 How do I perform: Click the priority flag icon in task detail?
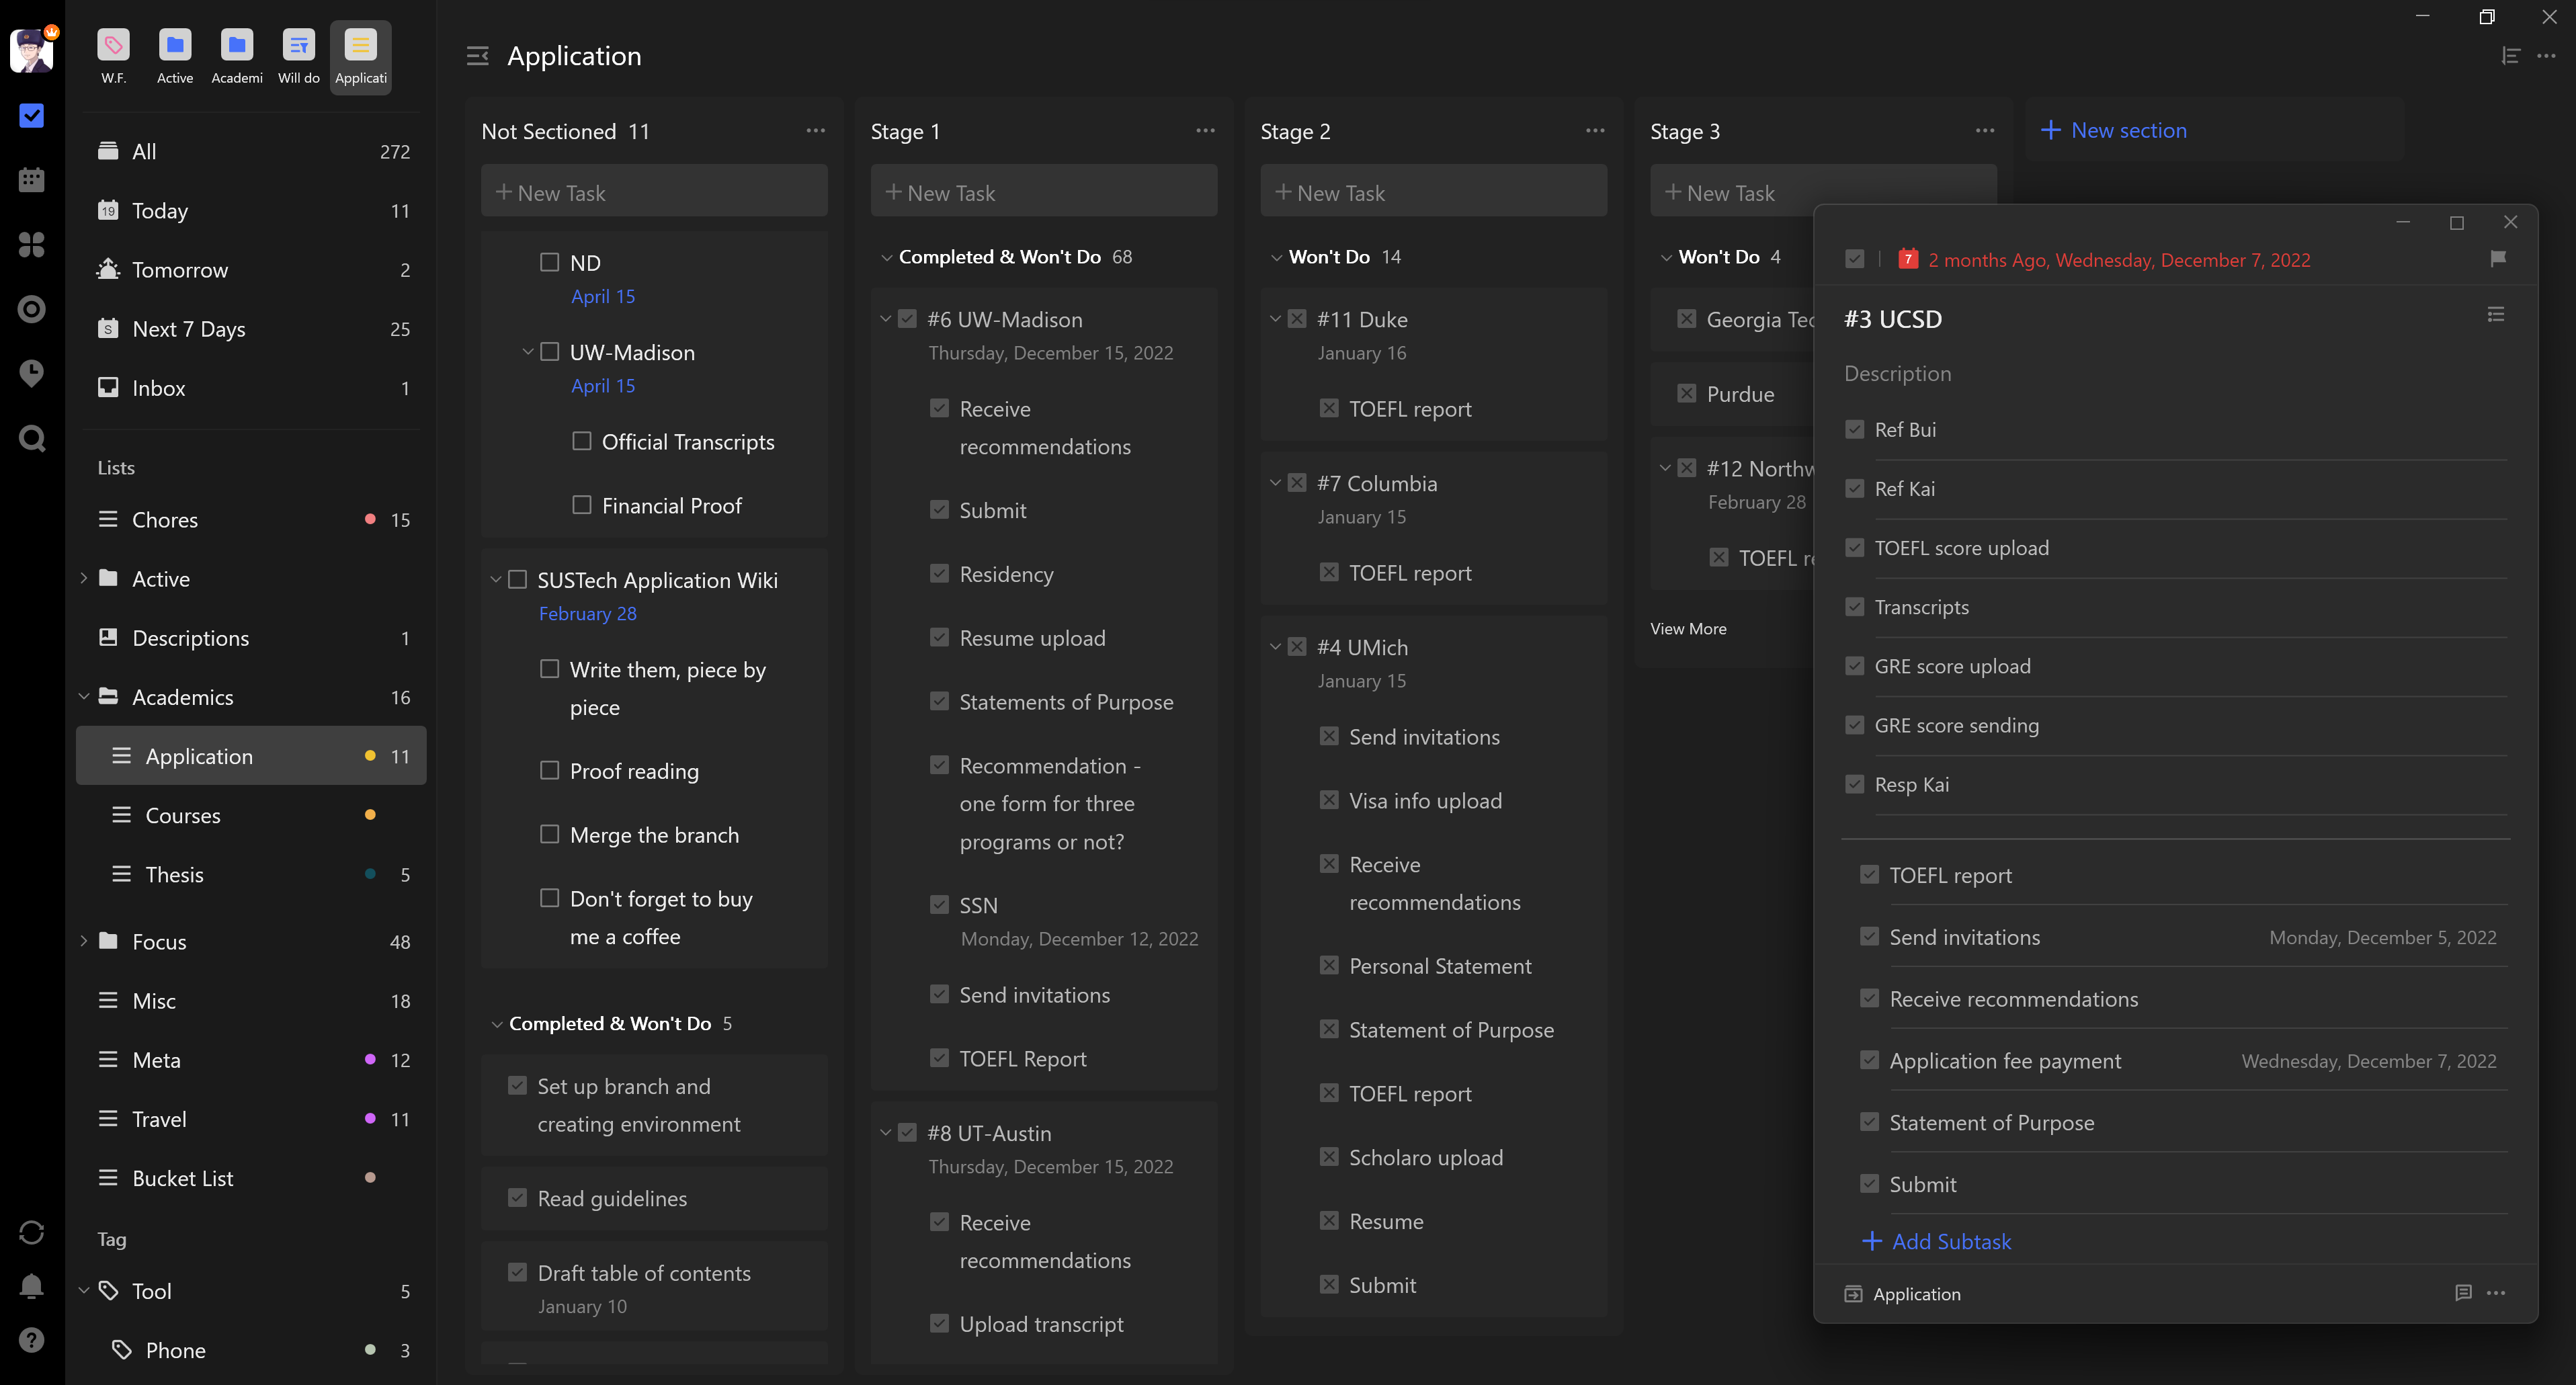[x=2497, y=259]
